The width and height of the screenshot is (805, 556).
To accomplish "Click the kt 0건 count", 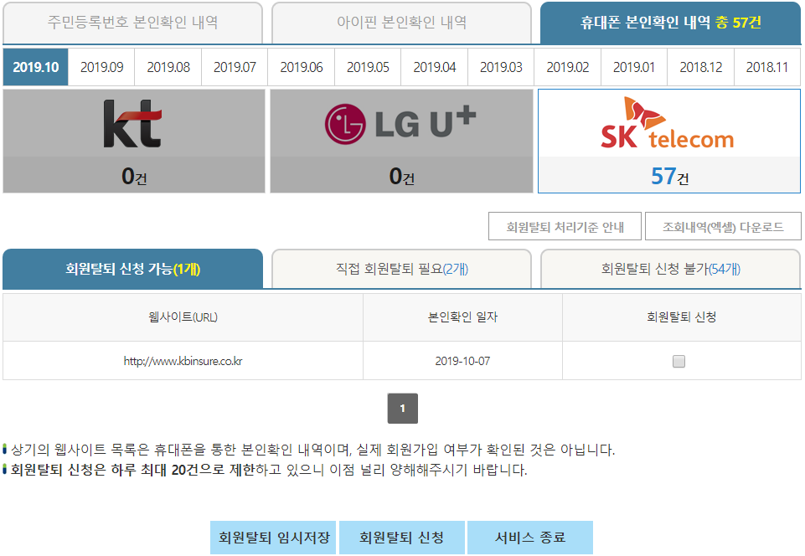I will click(x=134, y=177).
